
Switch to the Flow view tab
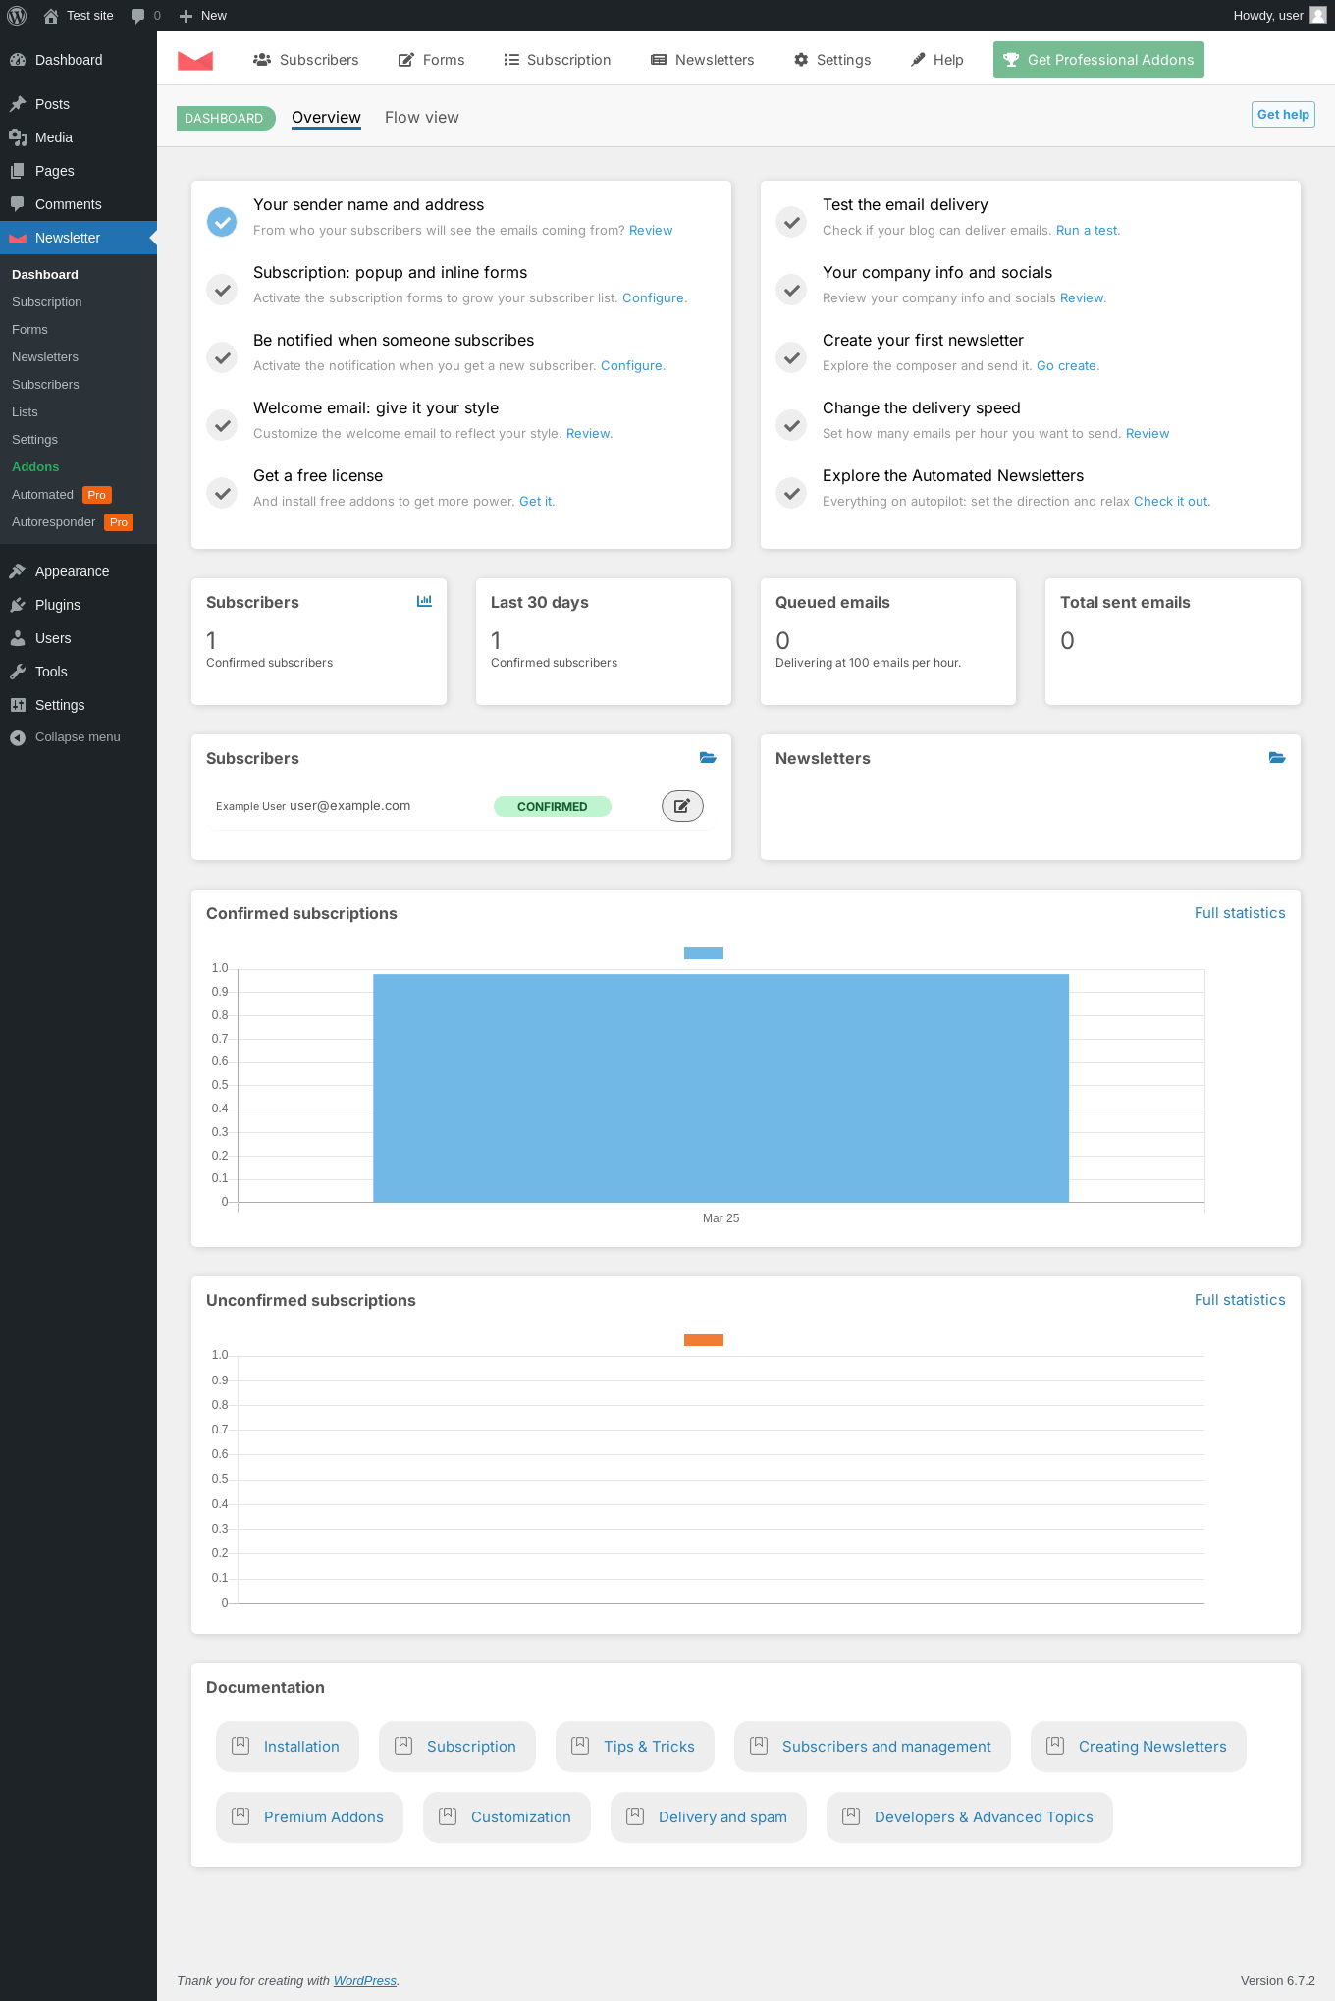(x=422, y=118)
